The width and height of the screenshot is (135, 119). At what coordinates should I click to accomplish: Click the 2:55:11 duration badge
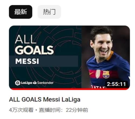click(116, 84)
